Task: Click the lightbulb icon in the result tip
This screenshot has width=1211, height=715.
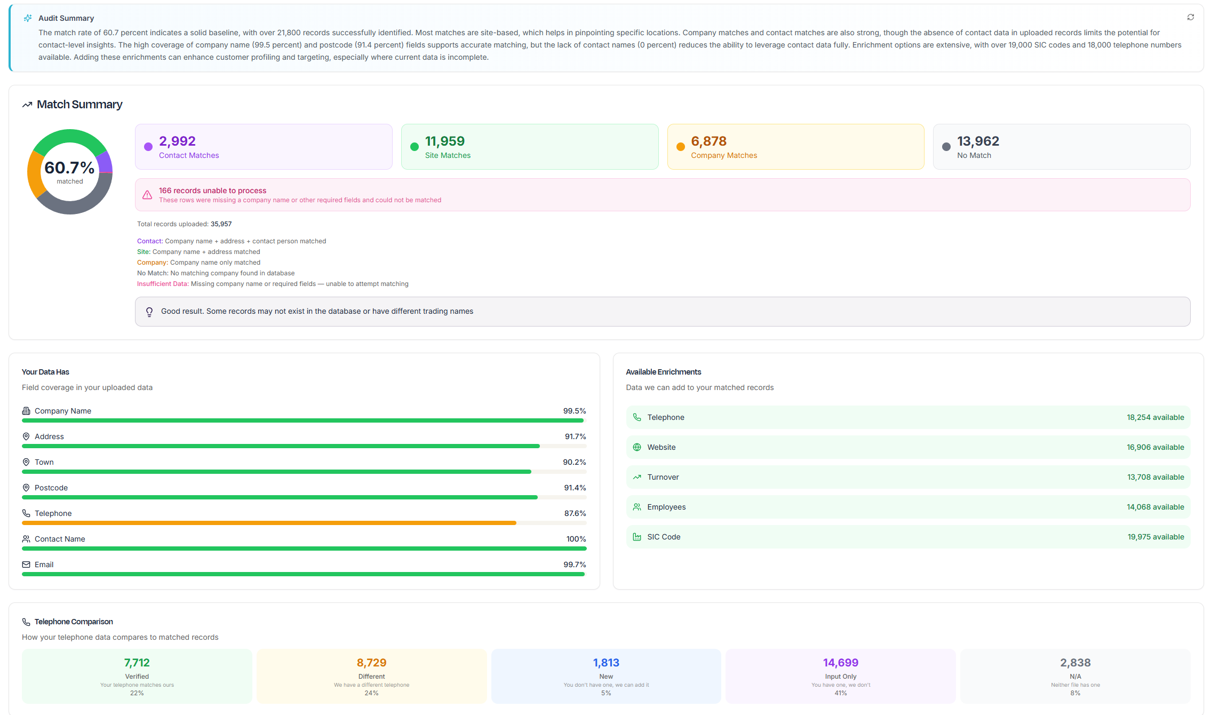Action: (x=149, y=312)
